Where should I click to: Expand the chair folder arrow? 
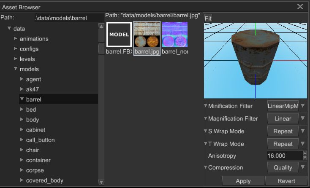click(22, 150)
